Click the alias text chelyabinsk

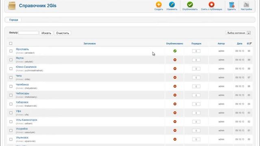[31, 88]
